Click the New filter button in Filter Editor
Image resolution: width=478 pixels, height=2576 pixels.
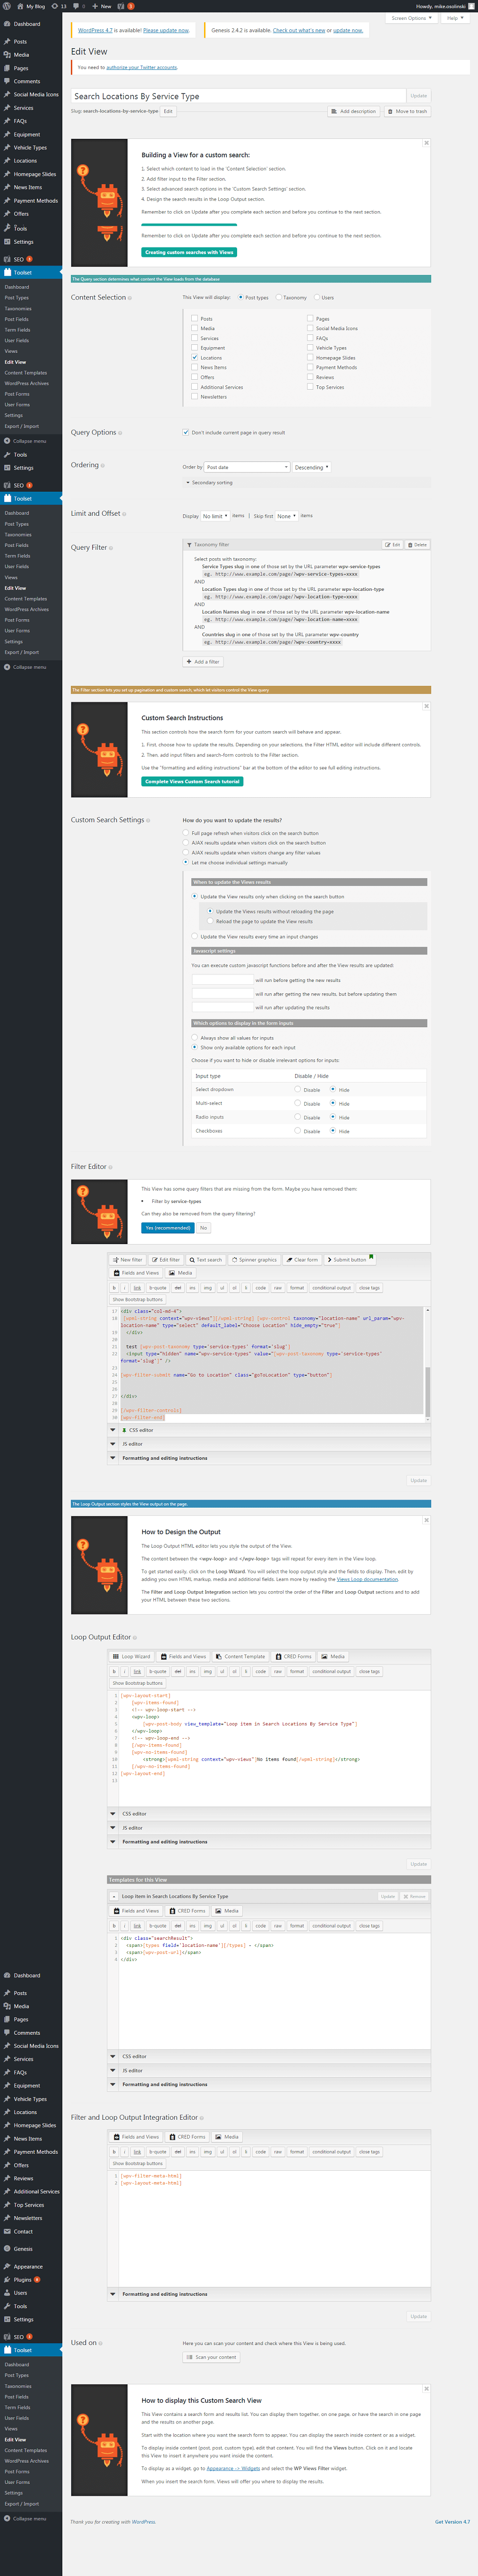[127, 1260]
